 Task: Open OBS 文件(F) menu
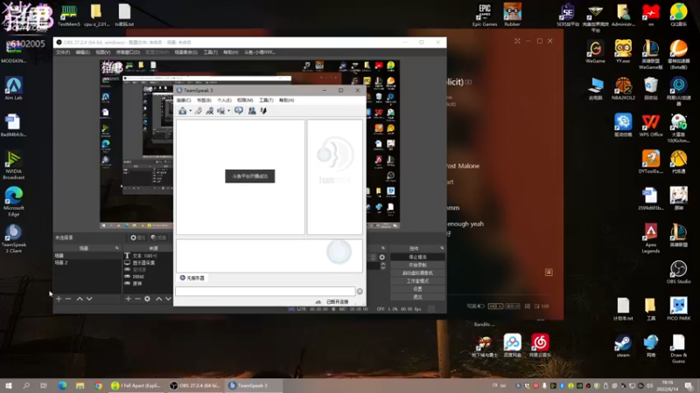coord(62,52)
